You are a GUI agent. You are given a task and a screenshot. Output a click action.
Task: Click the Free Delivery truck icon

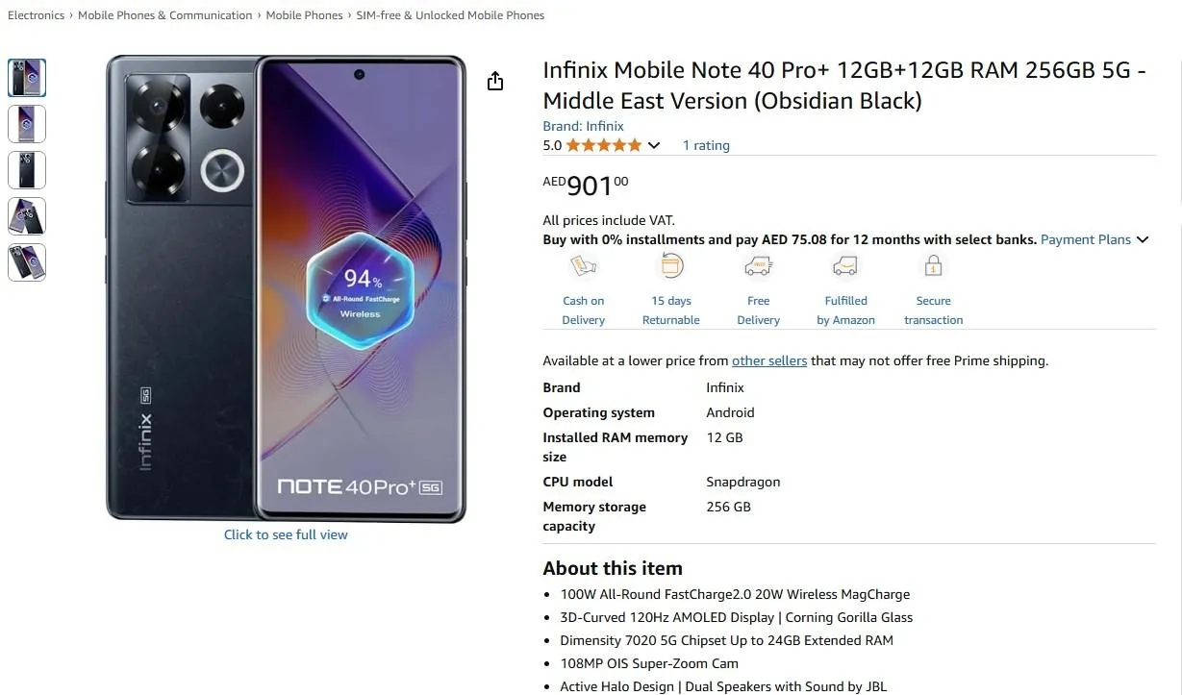[758, 265]
